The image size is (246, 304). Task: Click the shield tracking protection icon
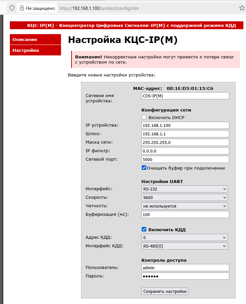12,8
